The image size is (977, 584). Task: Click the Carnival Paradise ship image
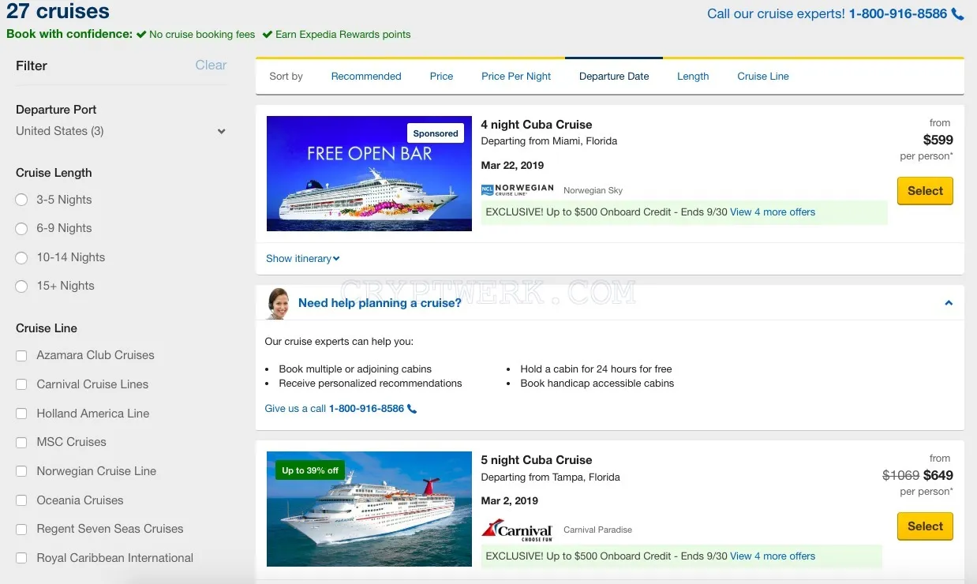coord(369,509)
